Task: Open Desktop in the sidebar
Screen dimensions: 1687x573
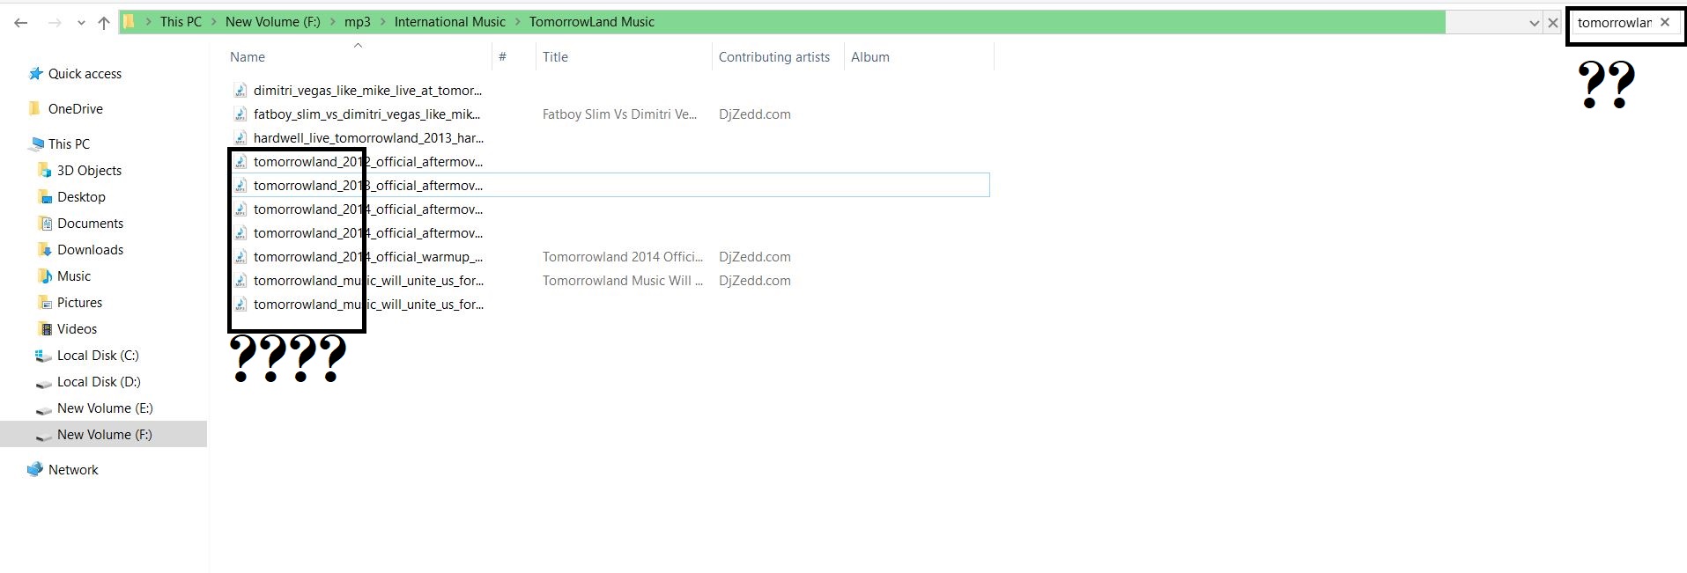Action: click(81, 197)
